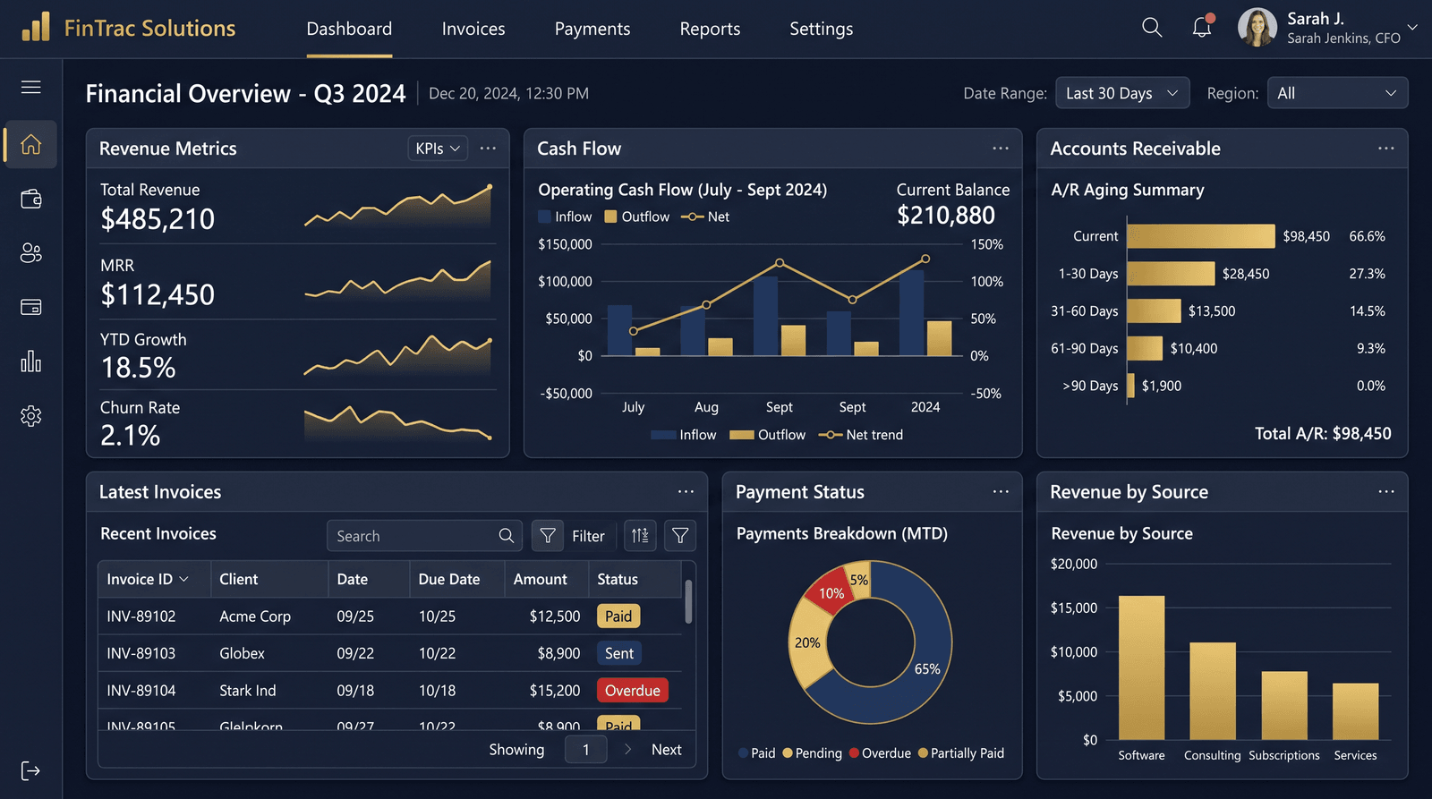1432x799 pixels.
Task: Click Sarah Jenkins profile avatar
Action: pyautogui.click(x=1257, y=27)
